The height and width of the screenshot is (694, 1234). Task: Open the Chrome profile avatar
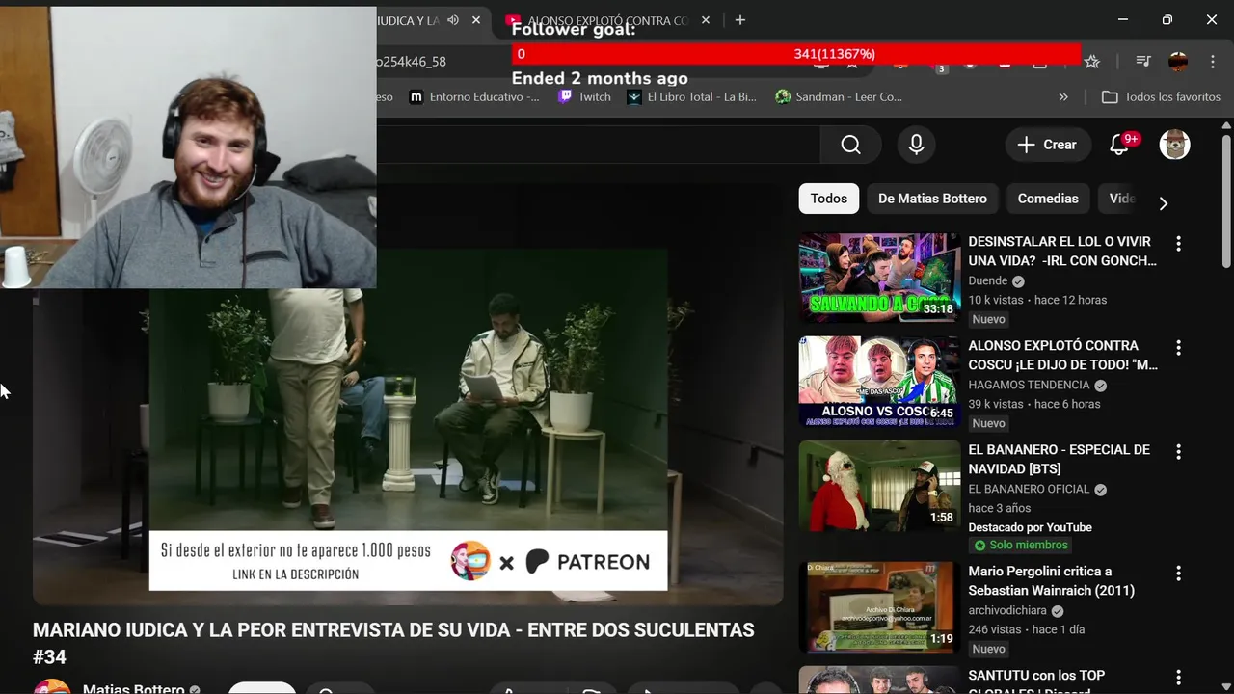click(1178, 62)
